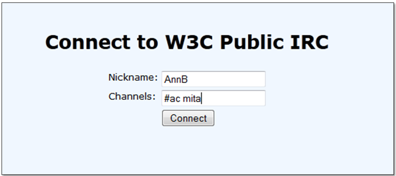Click the "mita" text in Channels field
Viewport: 396px width, 176px height.
[192, 99]
